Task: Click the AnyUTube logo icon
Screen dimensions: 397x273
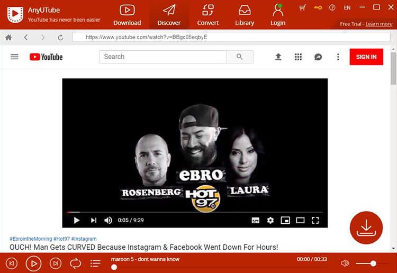Action: pyautogui.click(x=15, y=15)
